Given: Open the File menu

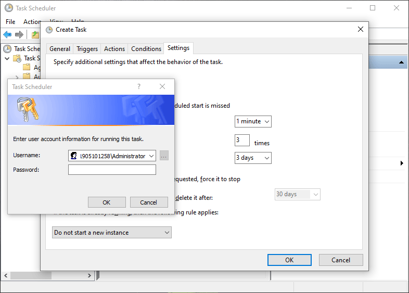Looking at the screenshot, I should tap(10, 22).
